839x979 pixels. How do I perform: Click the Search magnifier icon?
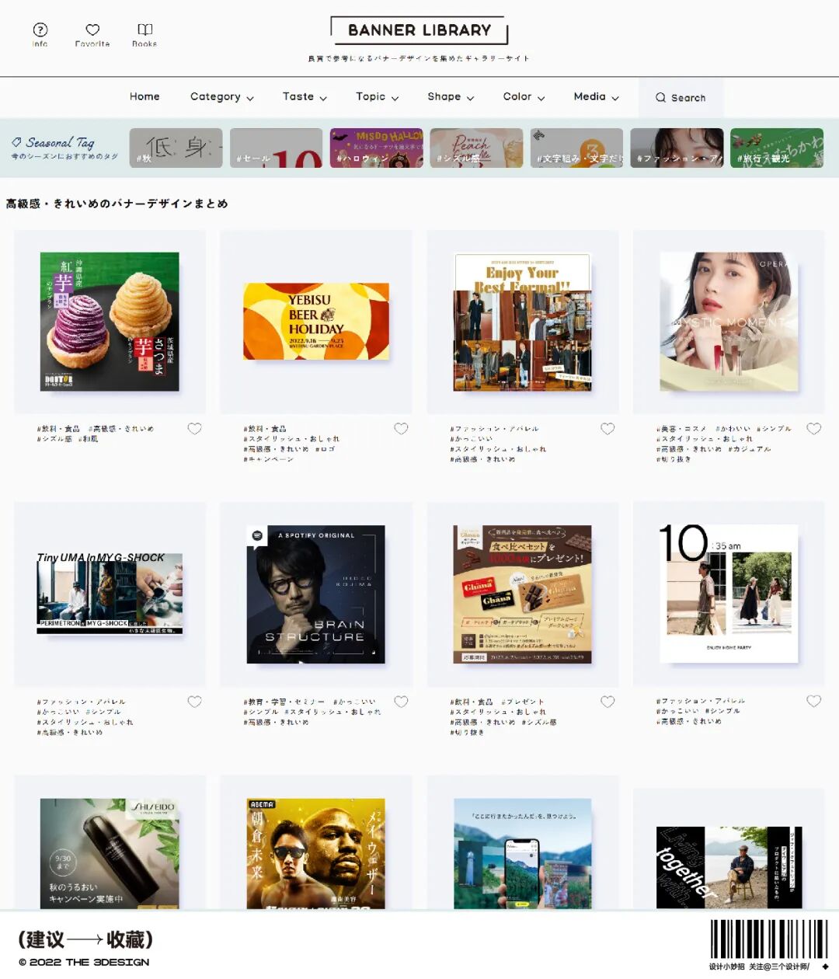[660, 98]
